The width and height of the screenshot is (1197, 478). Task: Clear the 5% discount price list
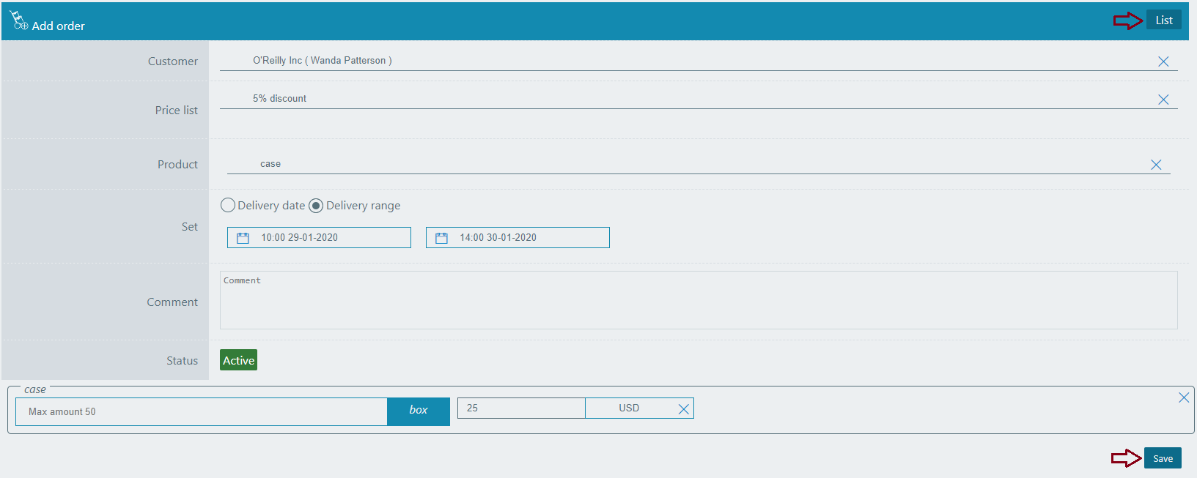1163,100
